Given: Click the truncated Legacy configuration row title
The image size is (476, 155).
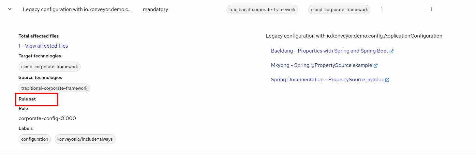Looking at the screenshot, I should pos(77,9).
